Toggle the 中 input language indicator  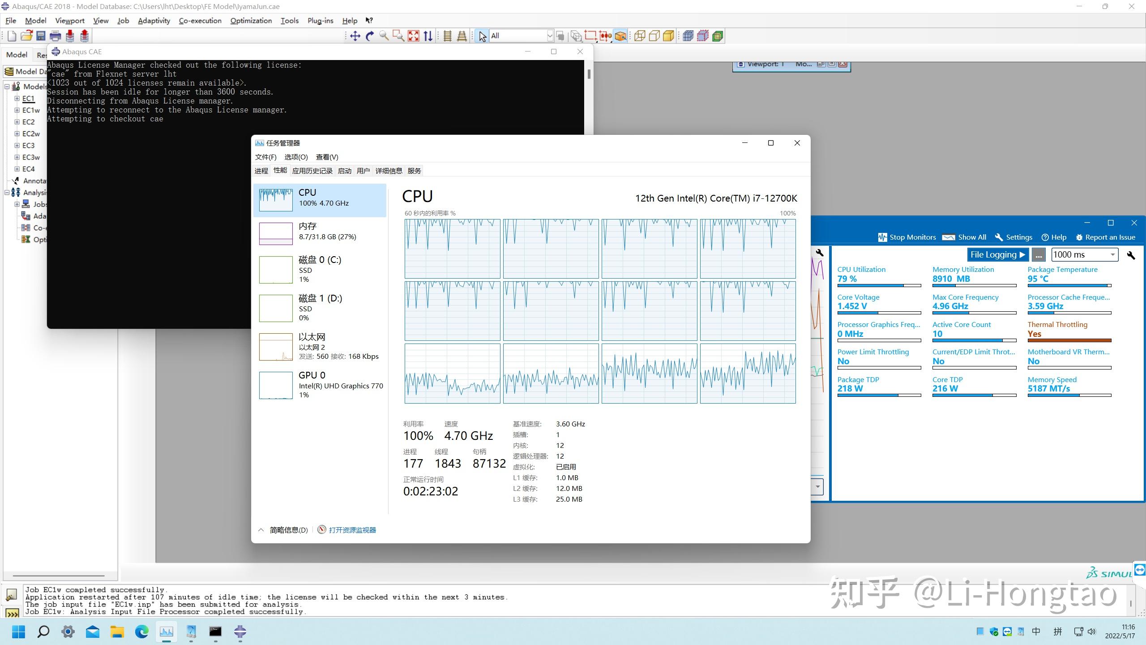(x=1036, y=632)
